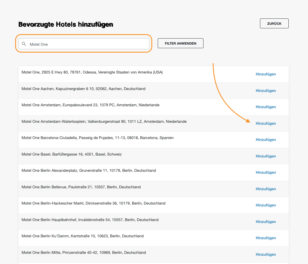Select the text 'Motel One Berlin Mitte, Prinzenstraße 40-42'
The height and width of the screenshot is (264, 308).
coord(59,253)
